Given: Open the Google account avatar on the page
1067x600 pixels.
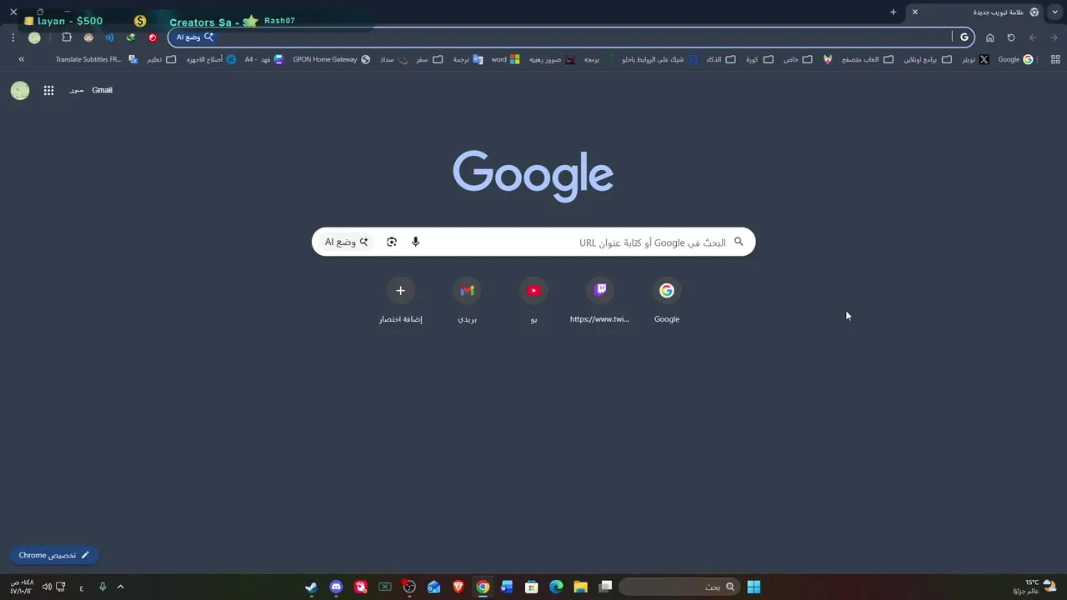Looking at the screenshot, I should pos(20,90).
